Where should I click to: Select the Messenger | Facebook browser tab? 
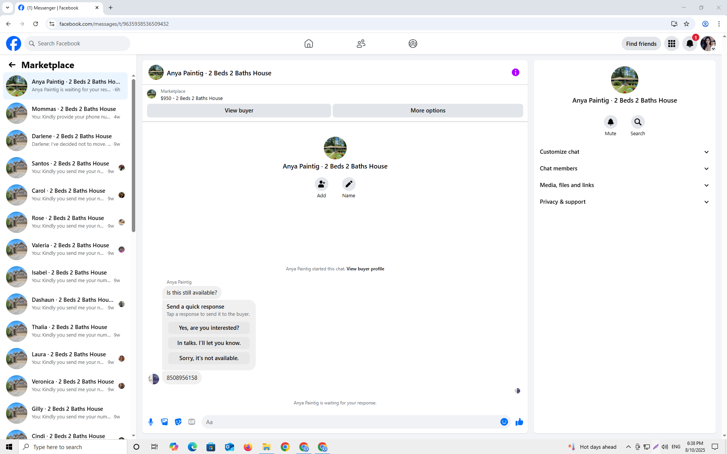point(59,8)
